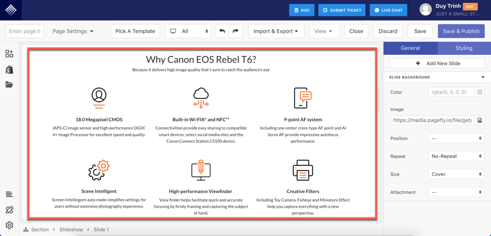Click Save & Publish
This screenshot has width=491, height=236.
click(461, 31)
